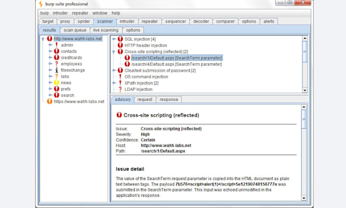Collapse the http://www.wahh-labs.net tree node
Screen dimensions: 346x208
(x=43, y=39)
